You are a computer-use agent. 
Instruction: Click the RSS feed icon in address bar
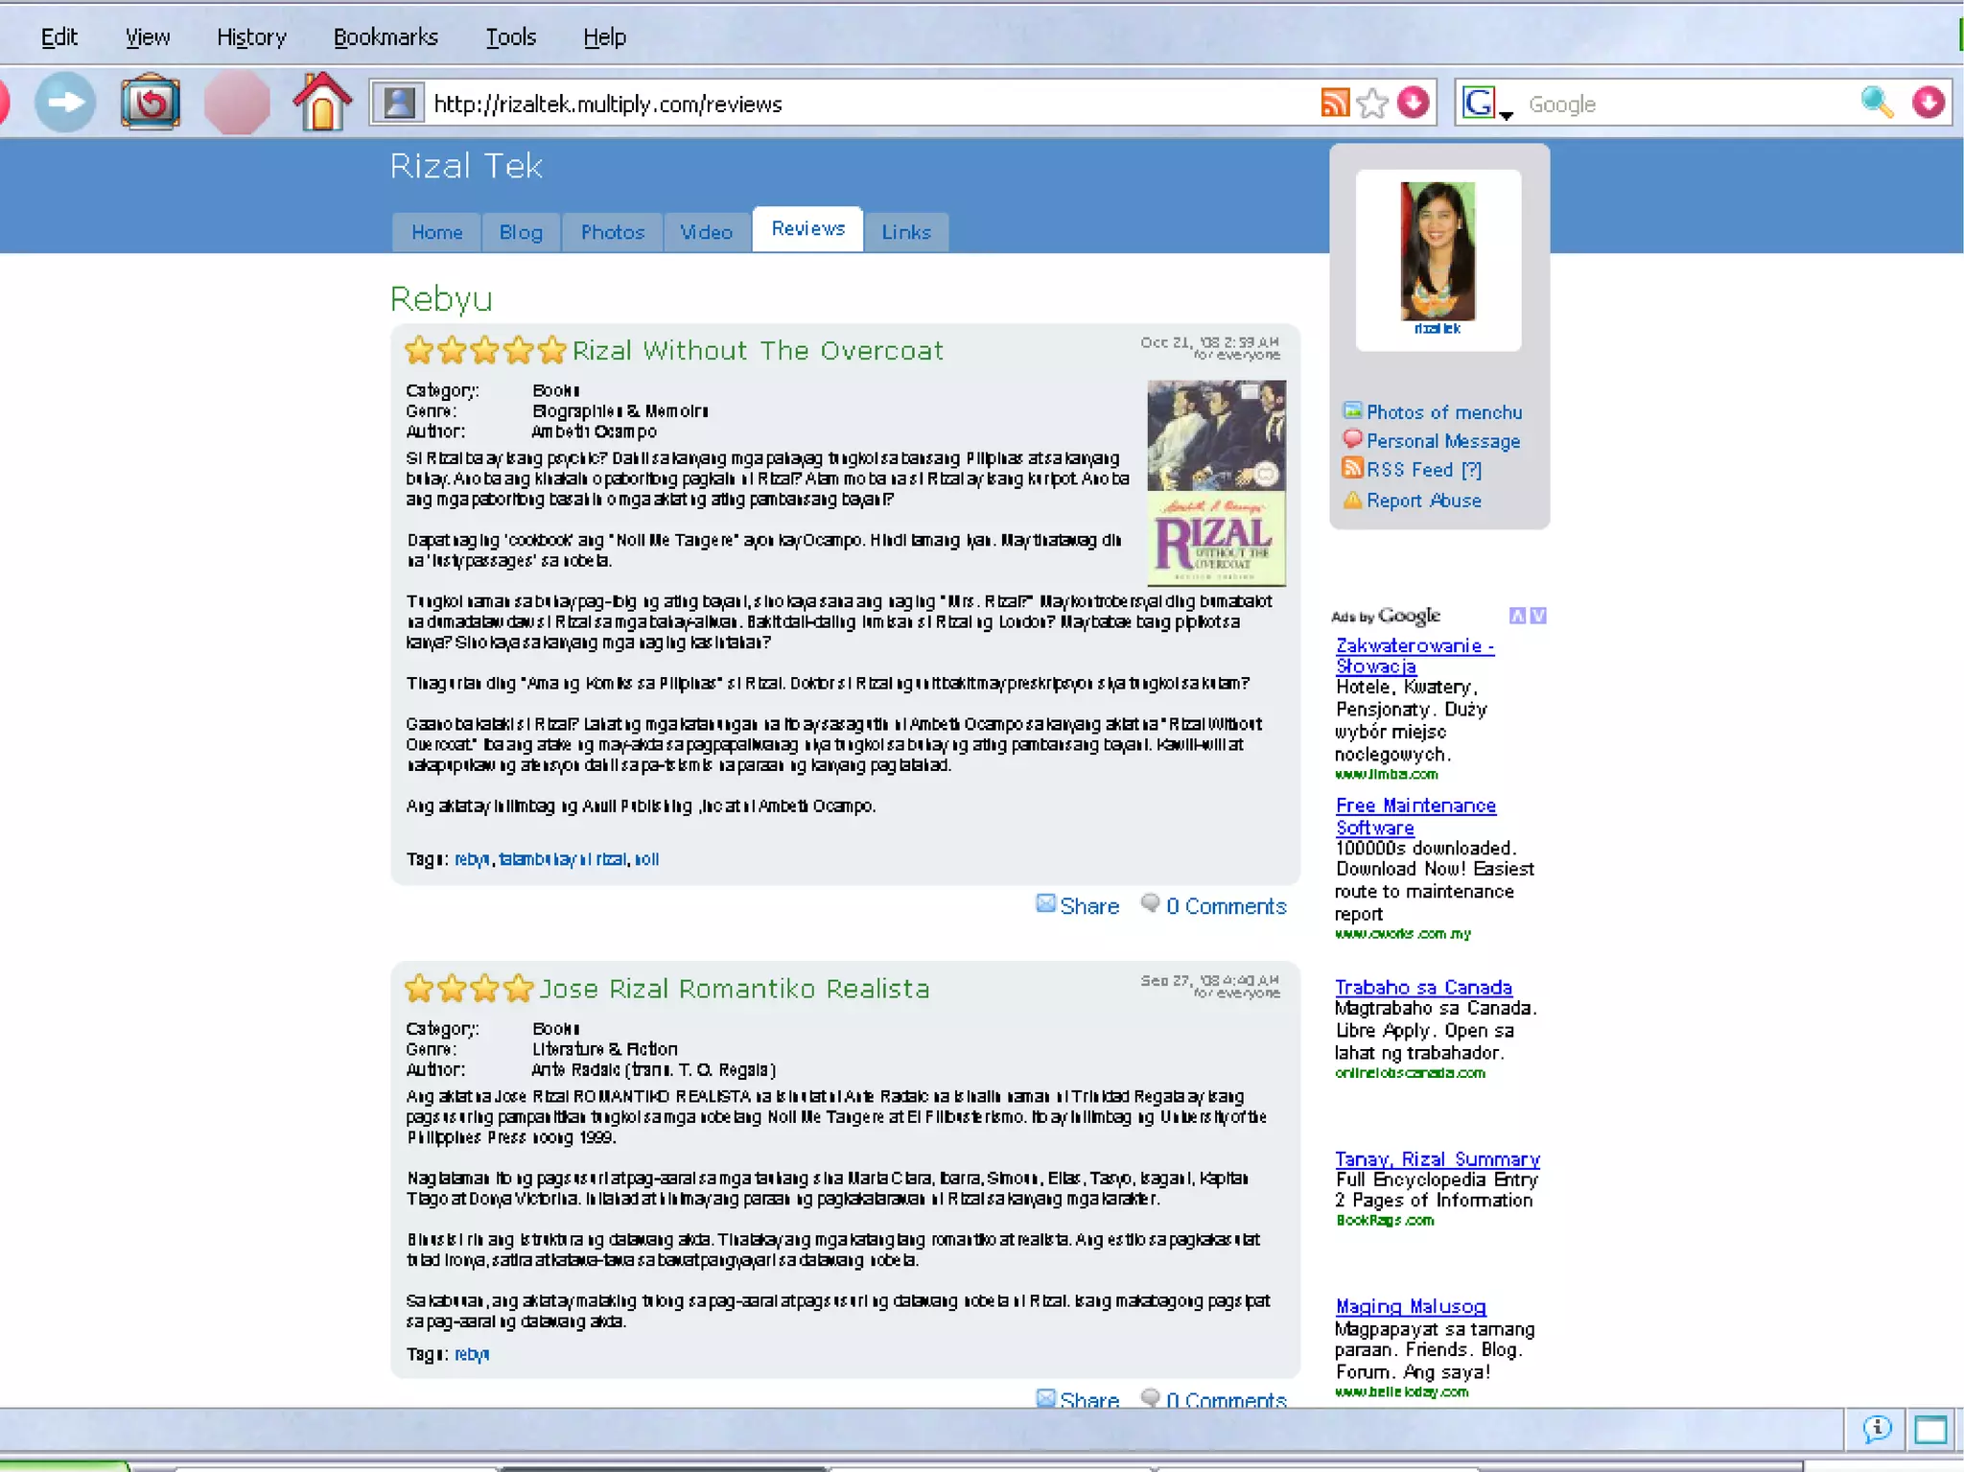click(x=1334, y=103)
